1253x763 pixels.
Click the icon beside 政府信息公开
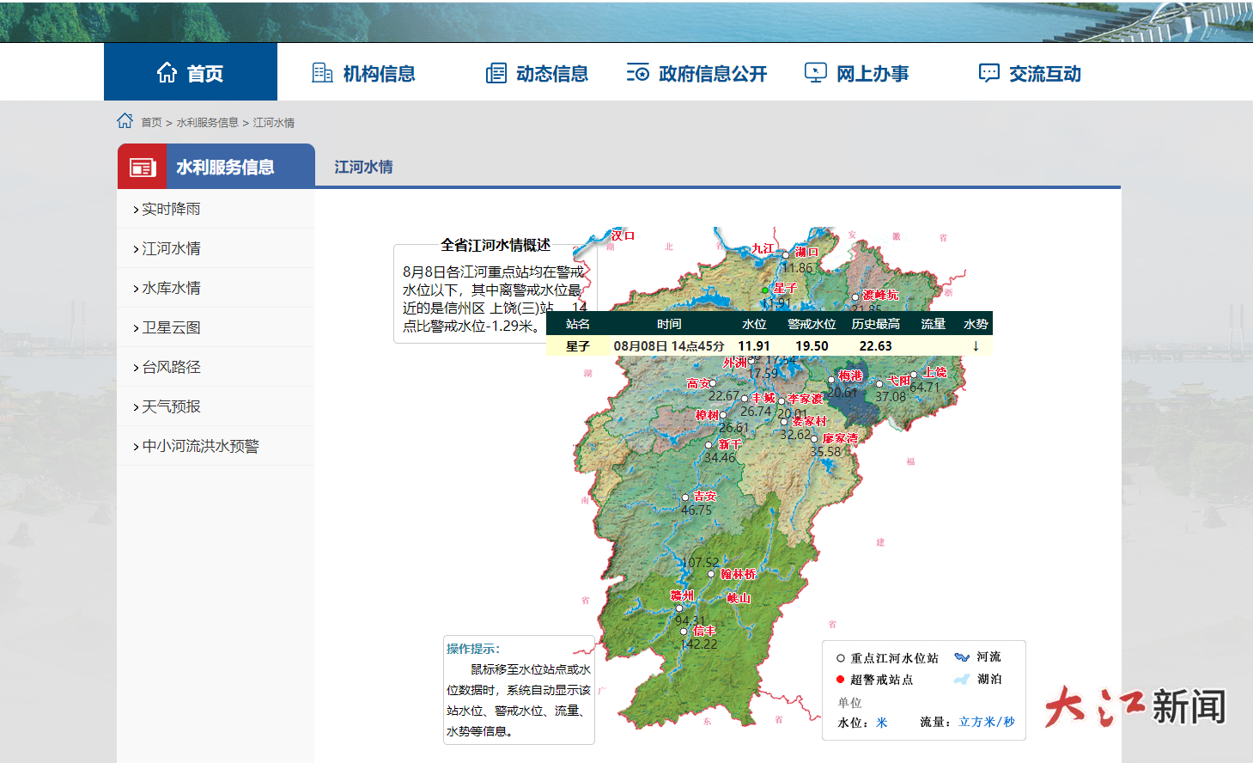point(637,73)
